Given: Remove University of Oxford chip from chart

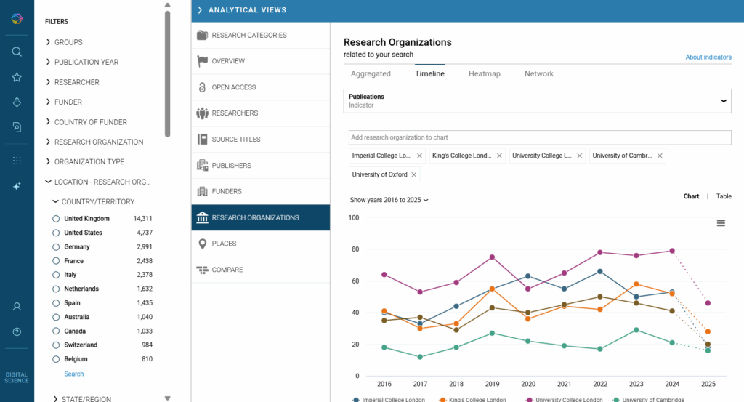Looking at the screenshot, I should click(414, 174).
